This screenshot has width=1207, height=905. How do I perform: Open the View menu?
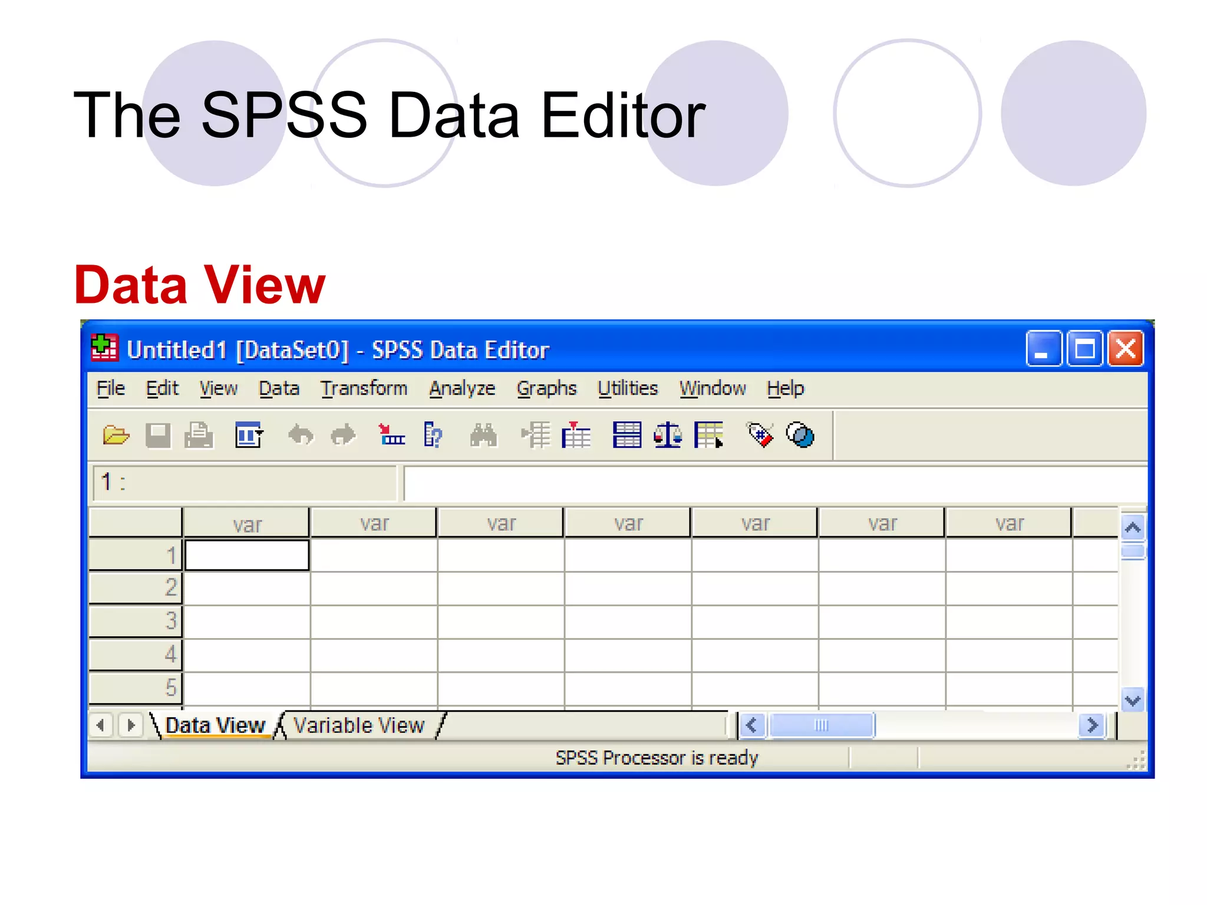(x=219, y=388)
